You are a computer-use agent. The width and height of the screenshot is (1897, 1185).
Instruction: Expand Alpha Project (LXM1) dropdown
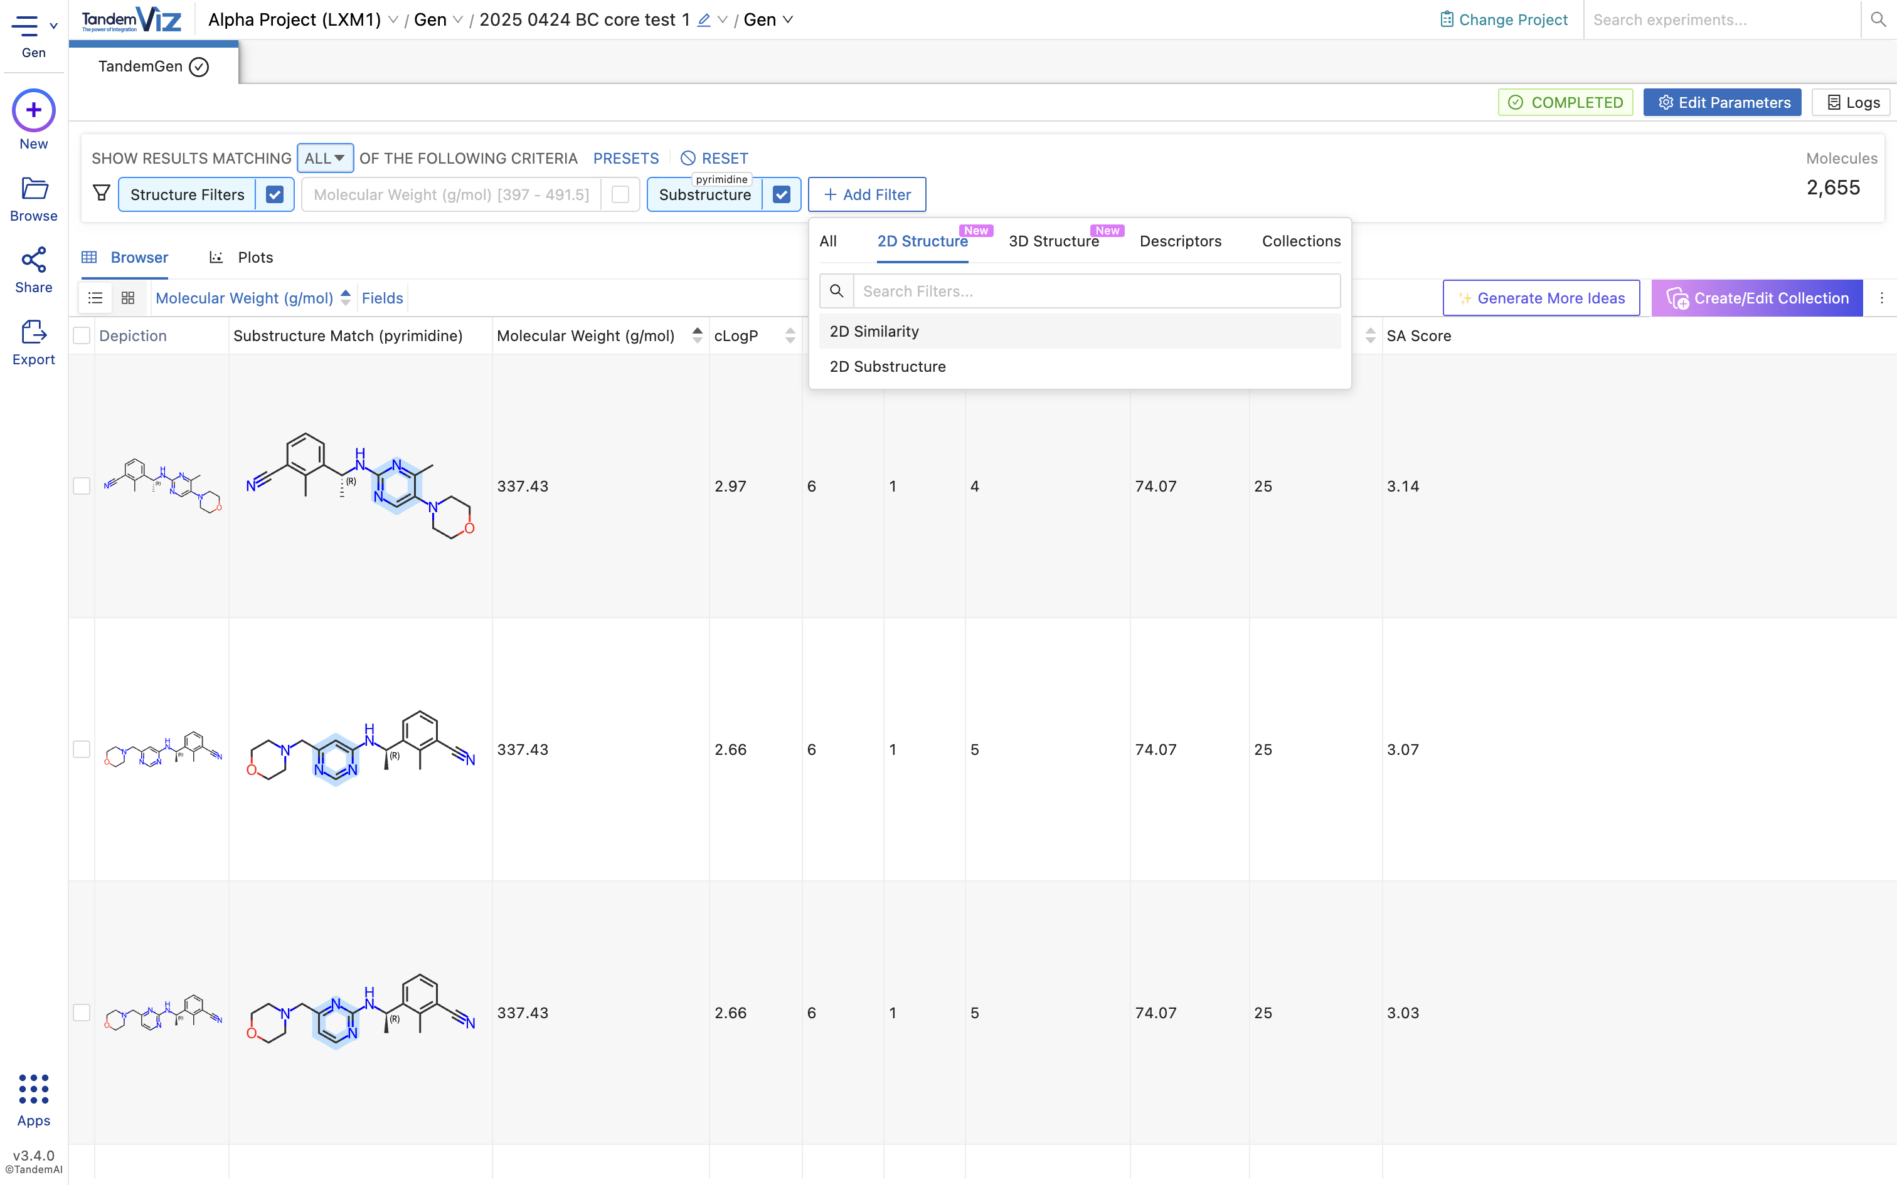(393, 20)
